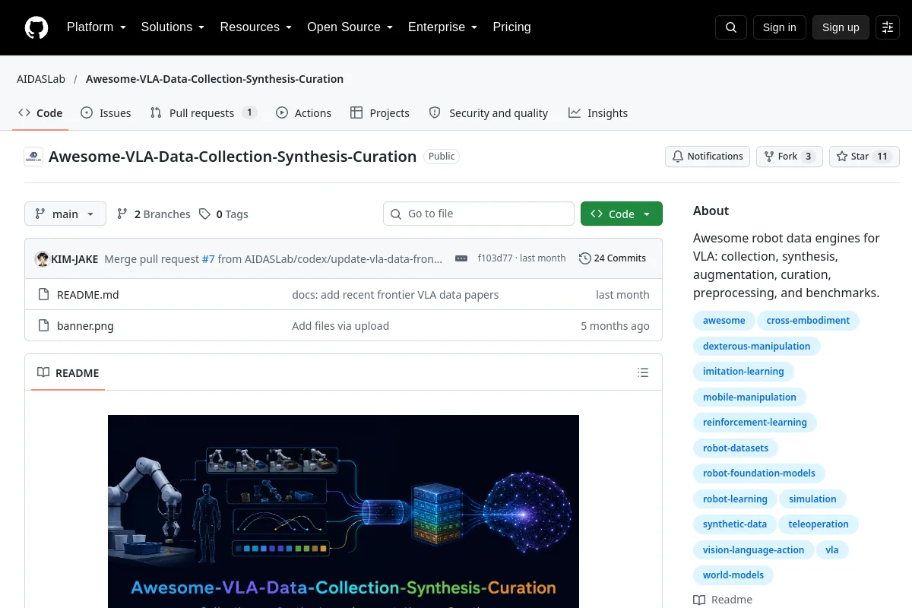
Task: Open 'docs: add recent frontier VLA data papers' commit
Action: point(395,294)
